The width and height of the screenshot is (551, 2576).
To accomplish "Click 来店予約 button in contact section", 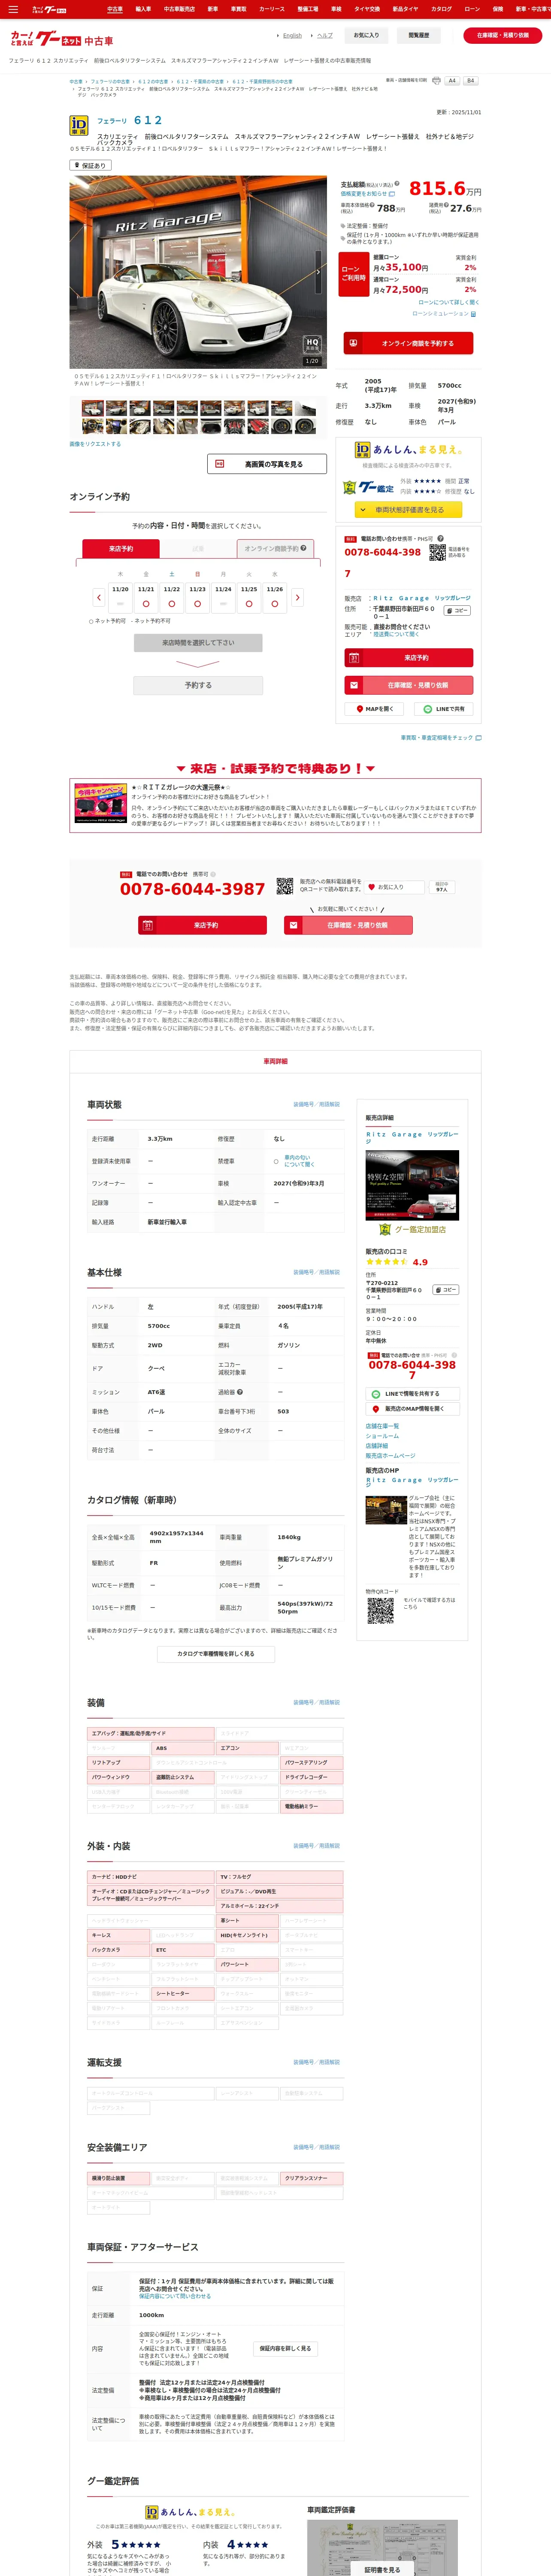I will pyautogui.click(x=202, y=926).
